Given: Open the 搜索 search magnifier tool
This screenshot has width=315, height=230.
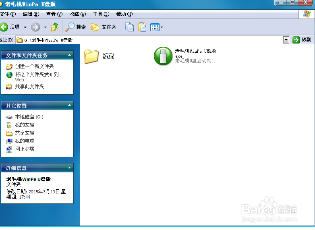Looking at the screenshot, I should (75, 27).
